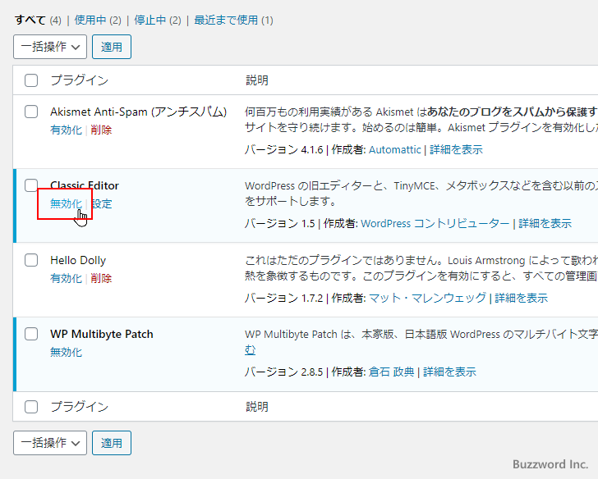The height and width of the screenshot is (479, 598).
Task: Click the bottom 適用 apply button
Action: point(112,443)
